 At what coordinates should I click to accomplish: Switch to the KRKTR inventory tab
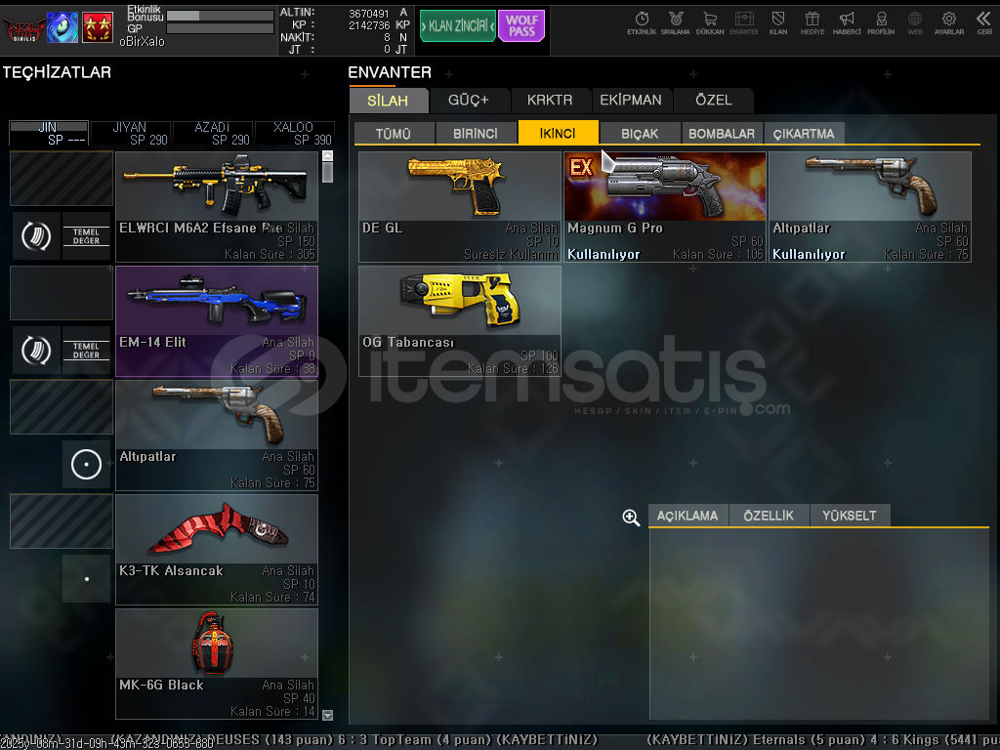[550, 101]
